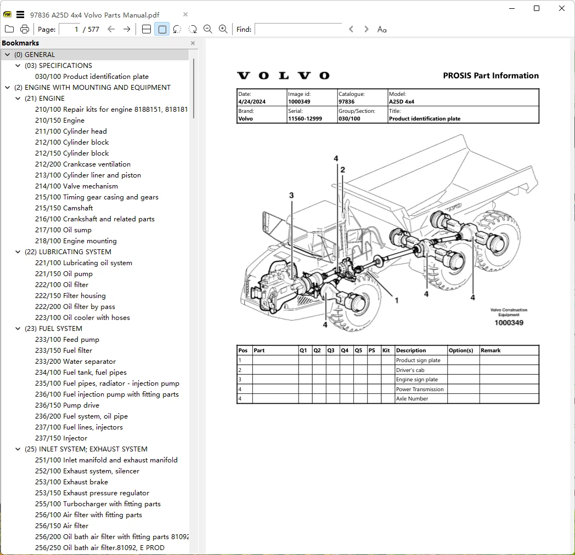
Task: Open 210/100 Repair kits for engine bookmark
Action: (x=111, y=110)
